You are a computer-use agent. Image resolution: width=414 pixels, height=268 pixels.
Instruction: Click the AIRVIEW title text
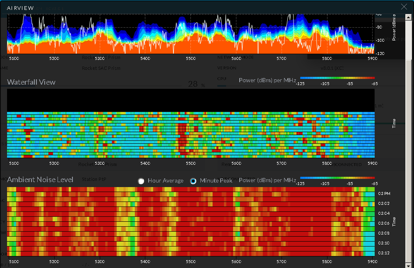click(x=20, y=8)
